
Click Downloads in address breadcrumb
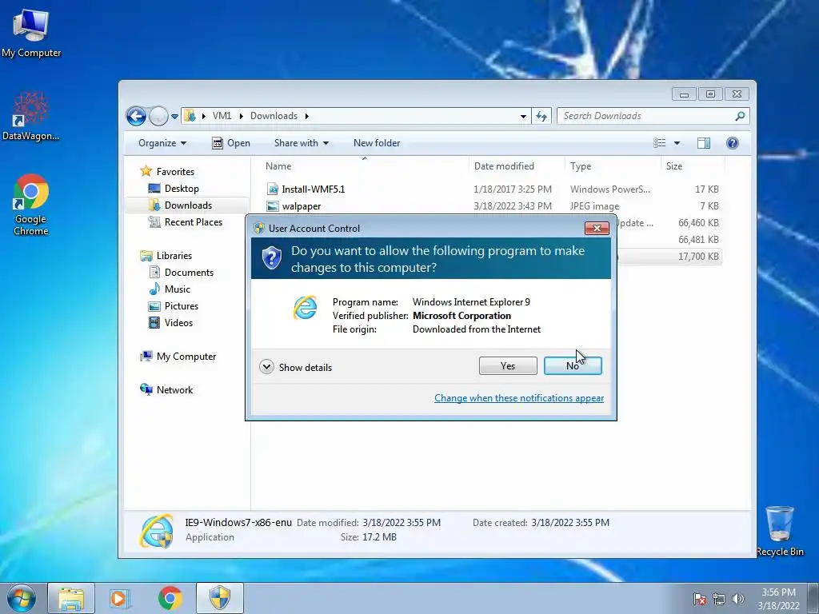(274, 116)
